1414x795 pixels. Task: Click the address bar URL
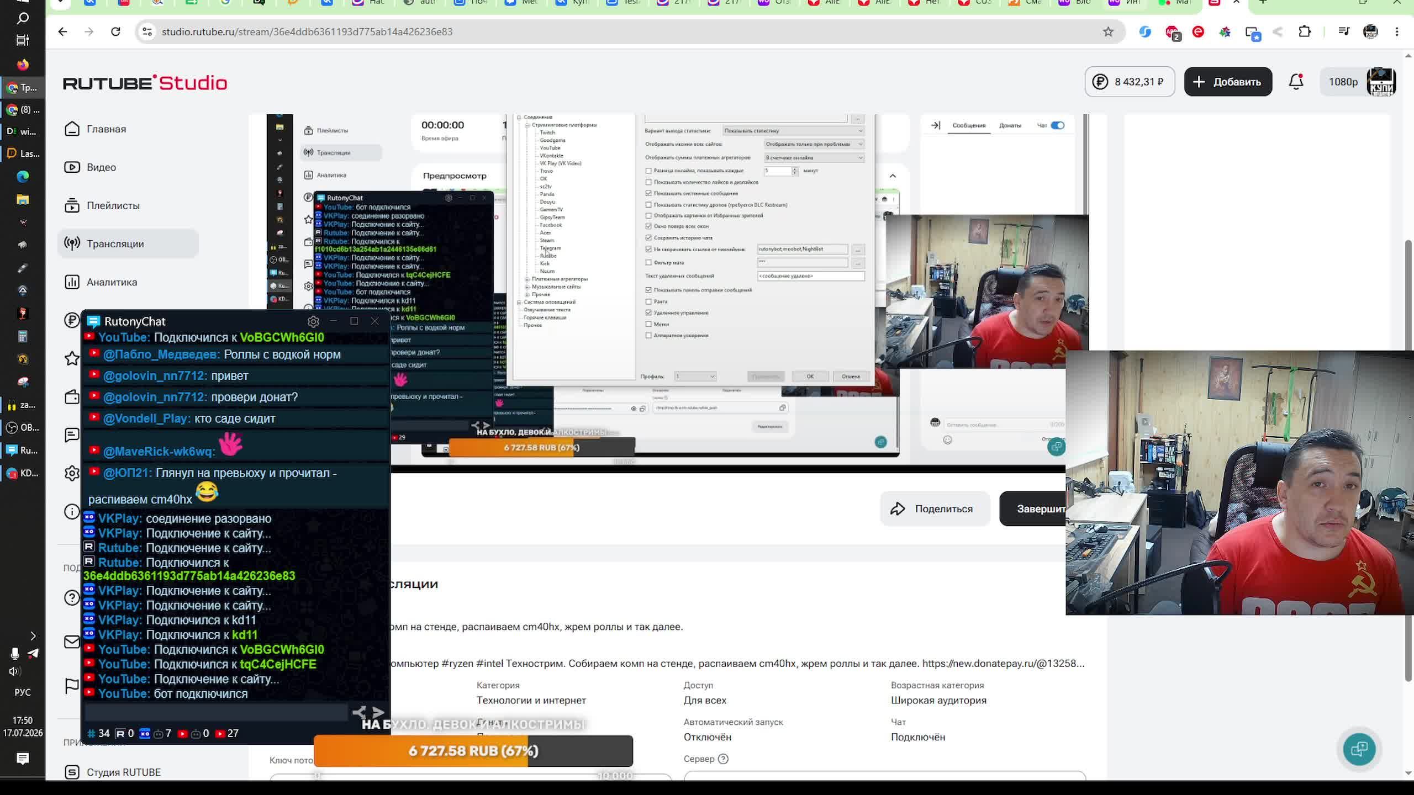(307, 31)
